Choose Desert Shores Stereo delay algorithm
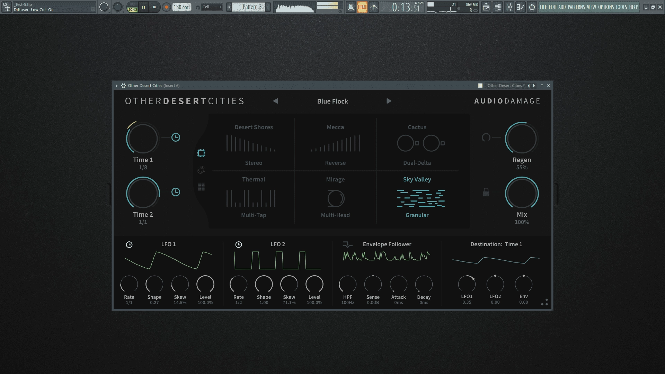This screenshot has height=374, width=665. coord(254,145)
